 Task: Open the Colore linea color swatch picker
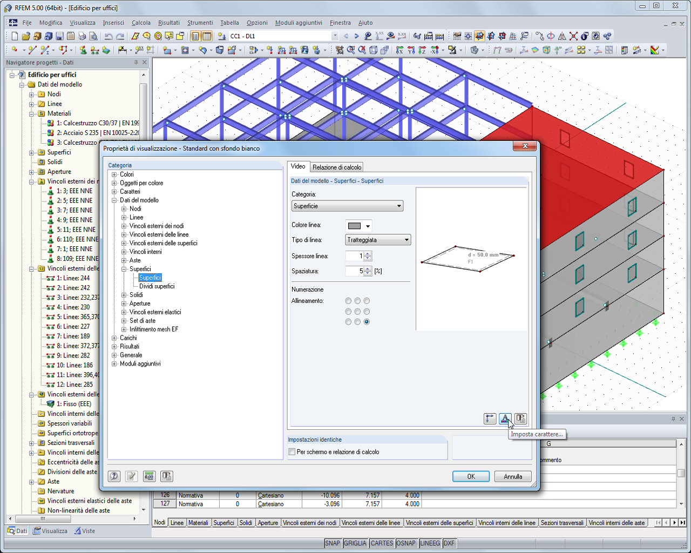pos(358,226)
